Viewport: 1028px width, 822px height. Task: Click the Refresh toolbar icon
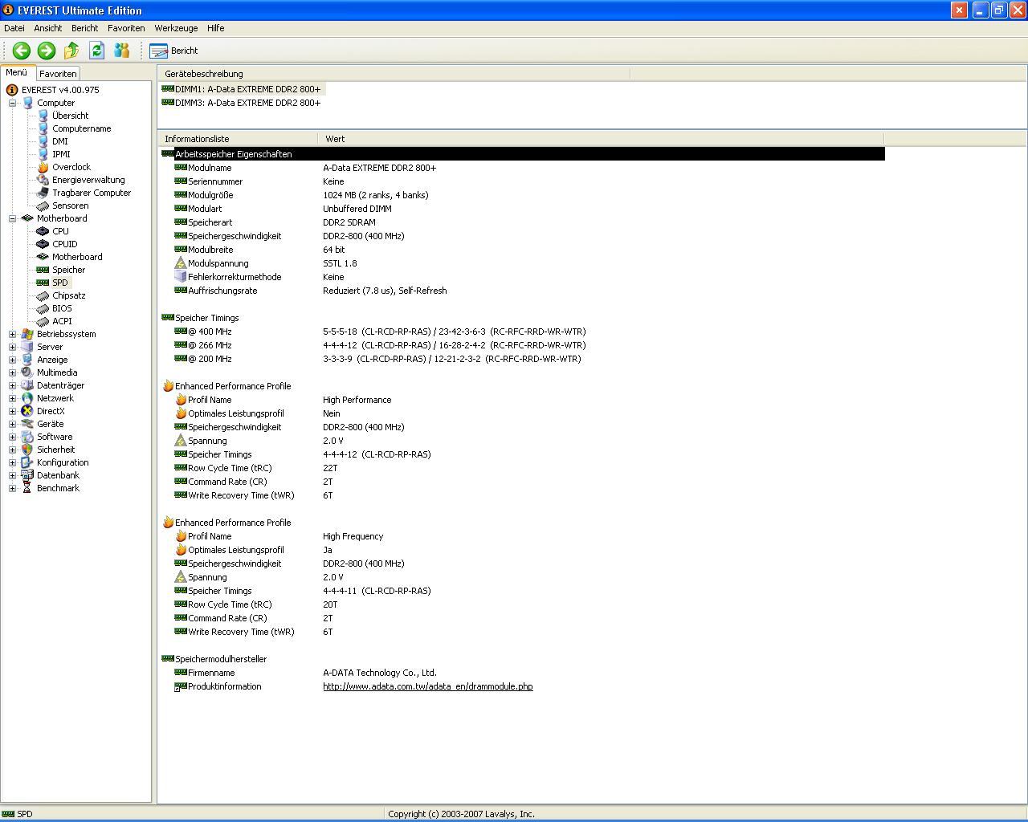[96, 51]
